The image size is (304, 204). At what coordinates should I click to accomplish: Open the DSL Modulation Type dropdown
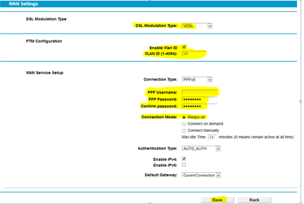click(197, 26)
